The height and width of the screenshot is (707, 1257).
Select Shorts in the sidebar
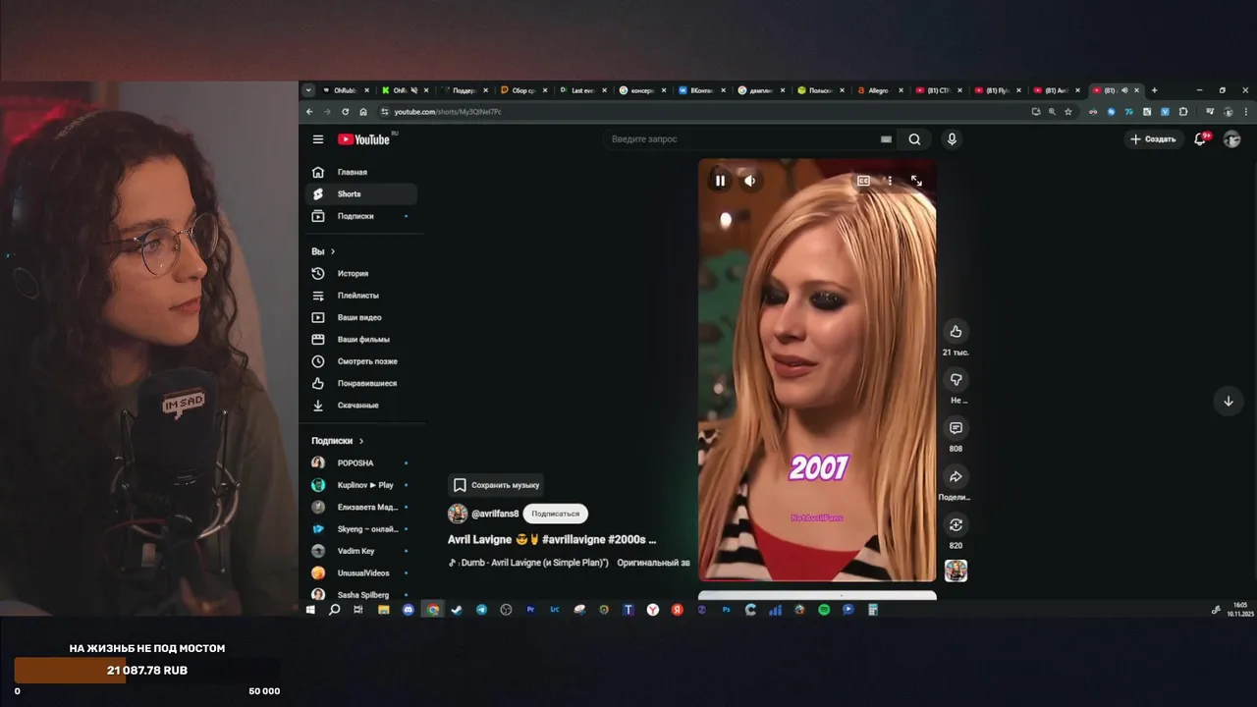pyautogui.click(x=360, y=193)
